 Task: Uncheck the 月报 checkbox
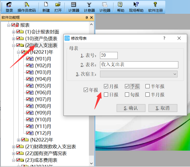click(106, 86)
